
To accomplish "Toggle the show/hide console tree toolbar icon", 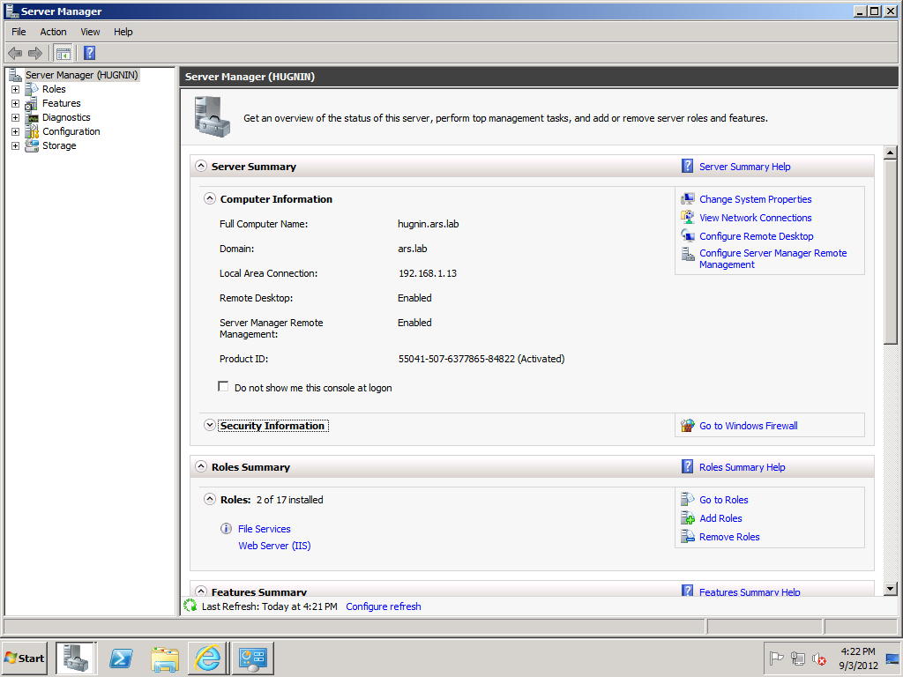I will tap(63, 54).
